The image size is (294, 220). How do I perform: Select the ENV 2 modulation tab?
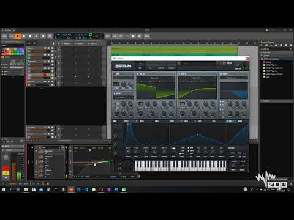[x=141, y=121]
